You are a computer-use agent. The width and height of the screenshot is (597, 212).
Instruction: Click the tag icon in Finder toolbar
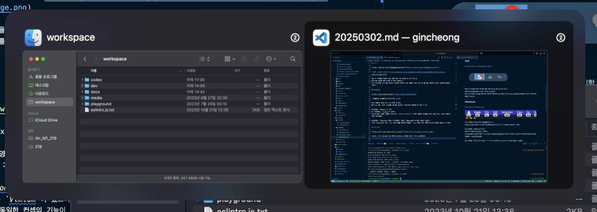pyautogui.click(x=256, y=59)
